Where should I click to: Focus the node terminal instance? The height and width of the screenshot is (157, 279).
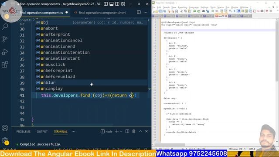coord(106,131)
